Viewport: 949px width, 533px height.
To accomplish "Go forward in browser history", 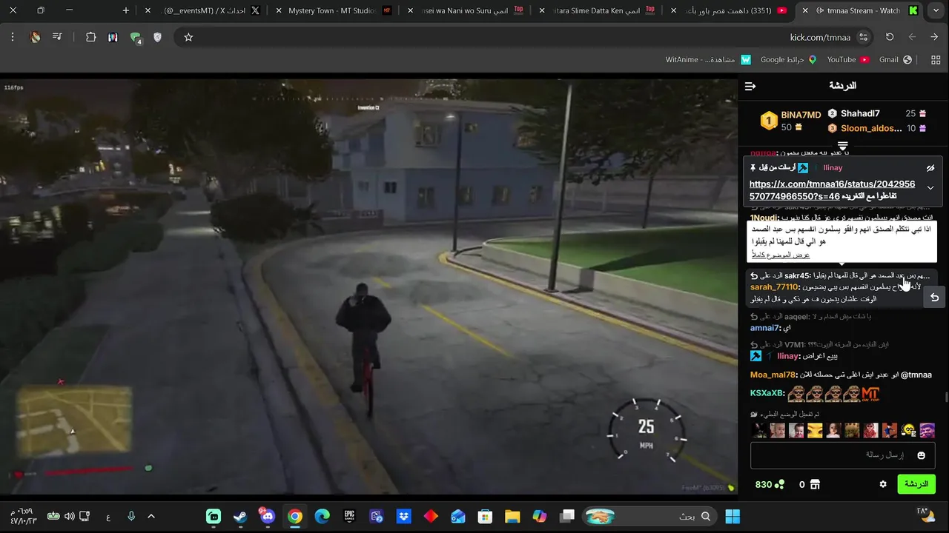I will pyautogui.click(x=912, y=37).
